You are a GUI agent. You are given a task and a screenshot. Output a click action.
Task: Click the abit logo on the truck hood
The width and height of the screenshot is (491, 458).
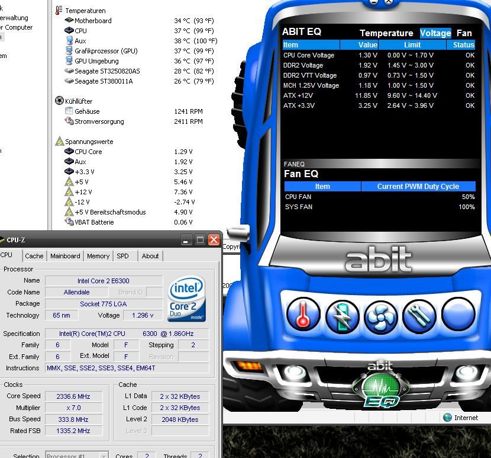[x=378, y=259]
